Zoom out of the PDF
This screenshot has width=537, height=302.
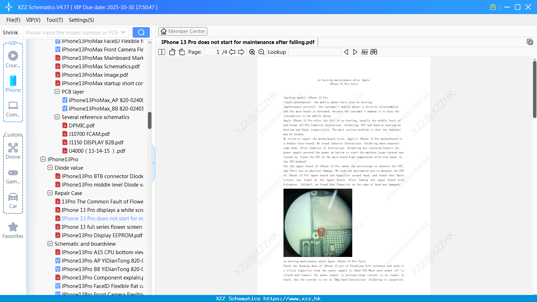point(261,52)
